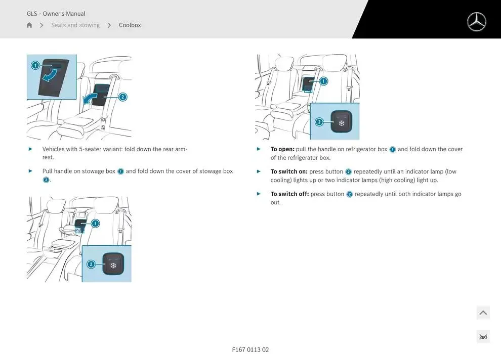
Task: Select the Coolbox breadcrumb item
Action: coord(130,25)
